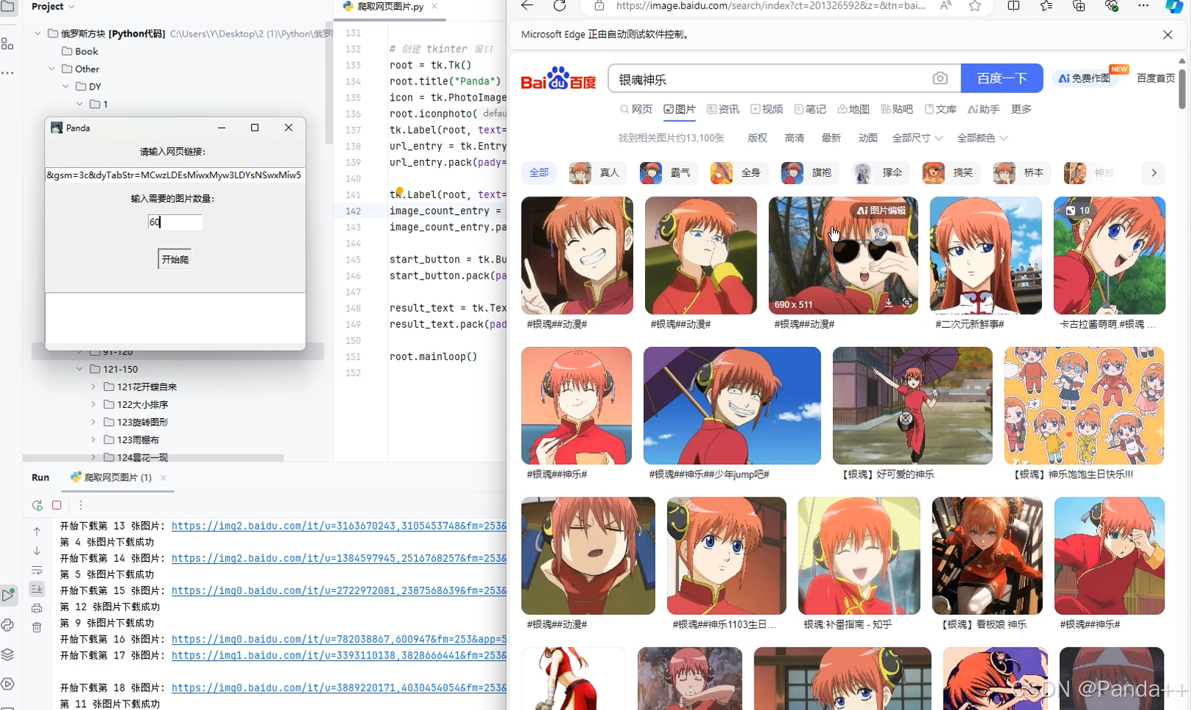Open Python Packages layers icon in sidebar
The height and width of the screenshot is (710, 1191).
pyautogui.click(x=8, y=654)
